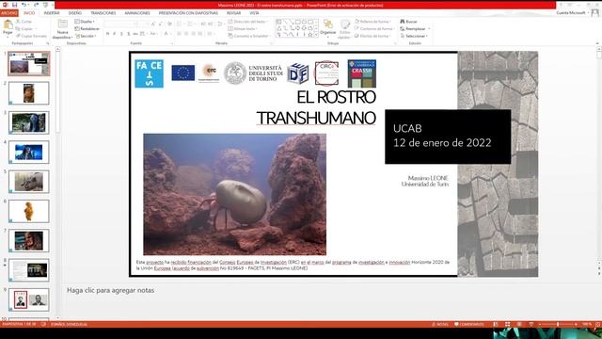Click the spell check icon in the status bar
Viewport: 602px width, 339px height.
point(43,324)
